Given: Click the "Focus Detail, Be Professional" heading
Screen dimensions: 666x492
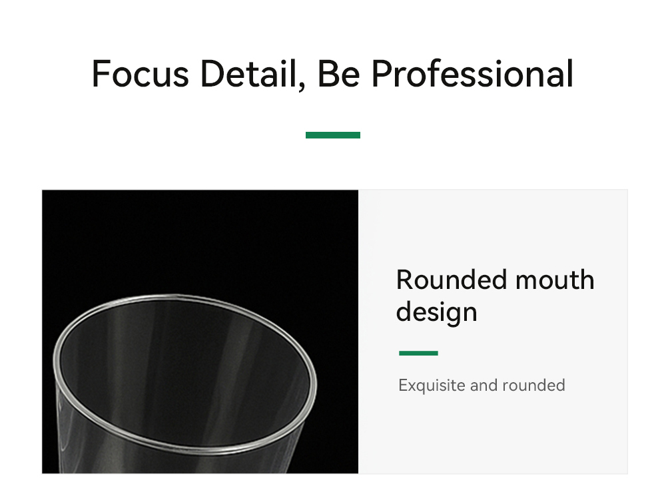Looking at the screenshot, I should pos(332,74).
